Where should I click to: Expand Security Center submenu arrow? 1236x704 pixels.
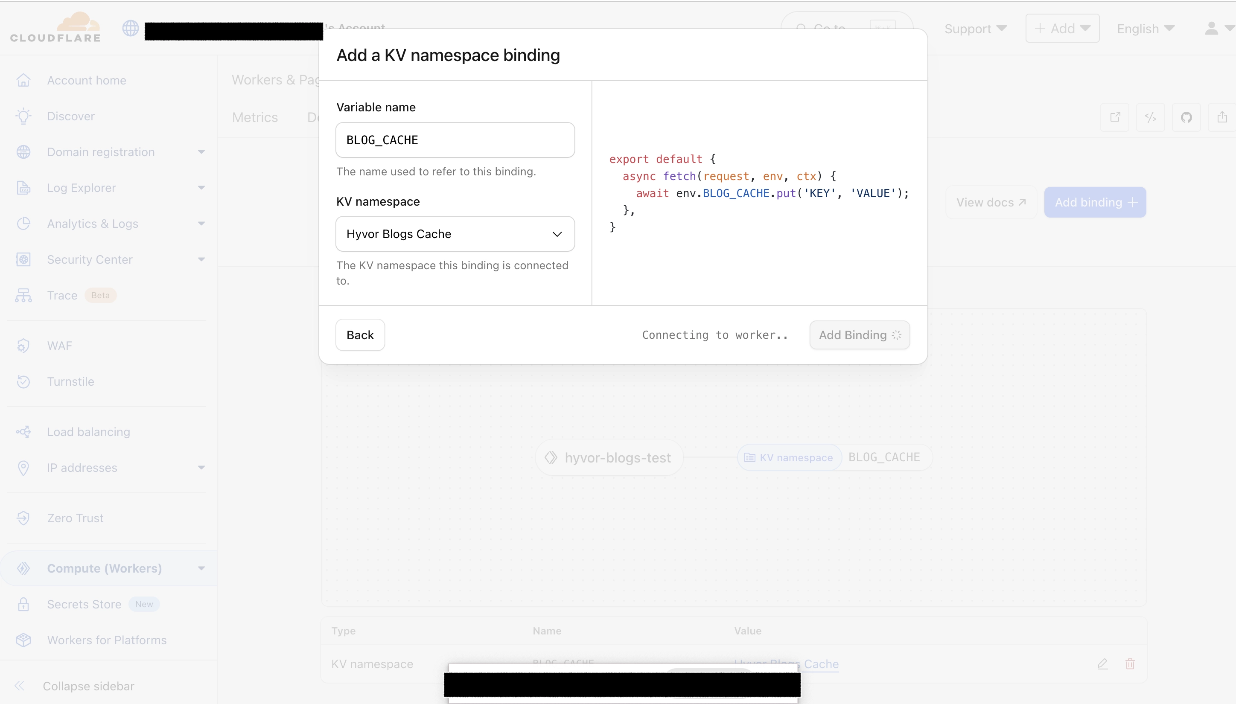tap(201, 259)
